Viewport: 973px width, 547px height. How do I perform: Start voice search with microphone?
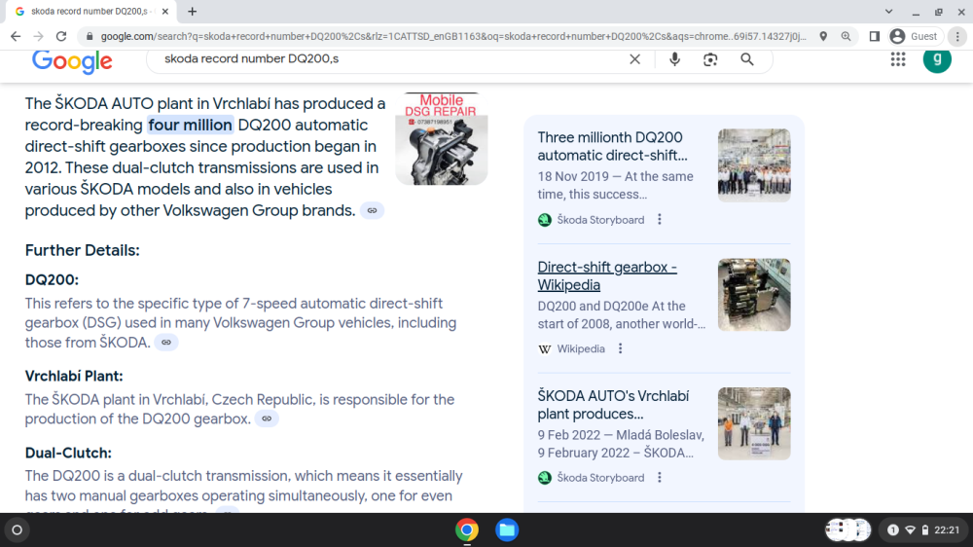674,59
